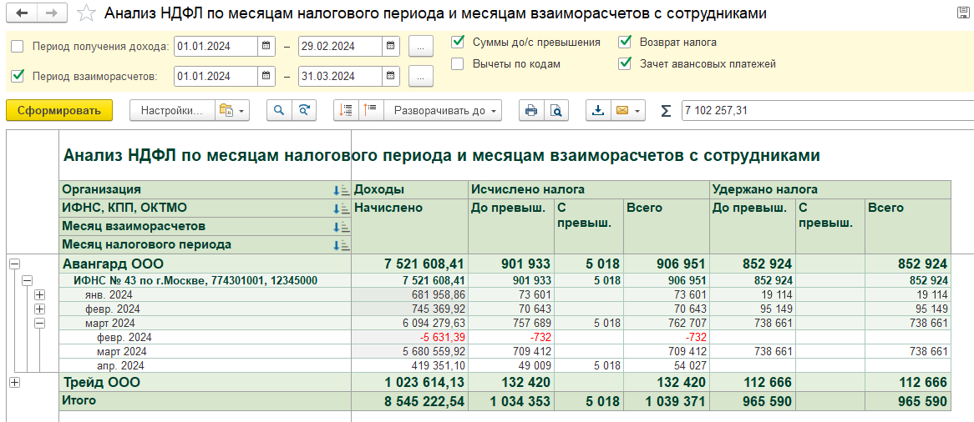Select апр. 2024 tax period row label
This screenshot has height=422, width=974.
click(121, 365)
